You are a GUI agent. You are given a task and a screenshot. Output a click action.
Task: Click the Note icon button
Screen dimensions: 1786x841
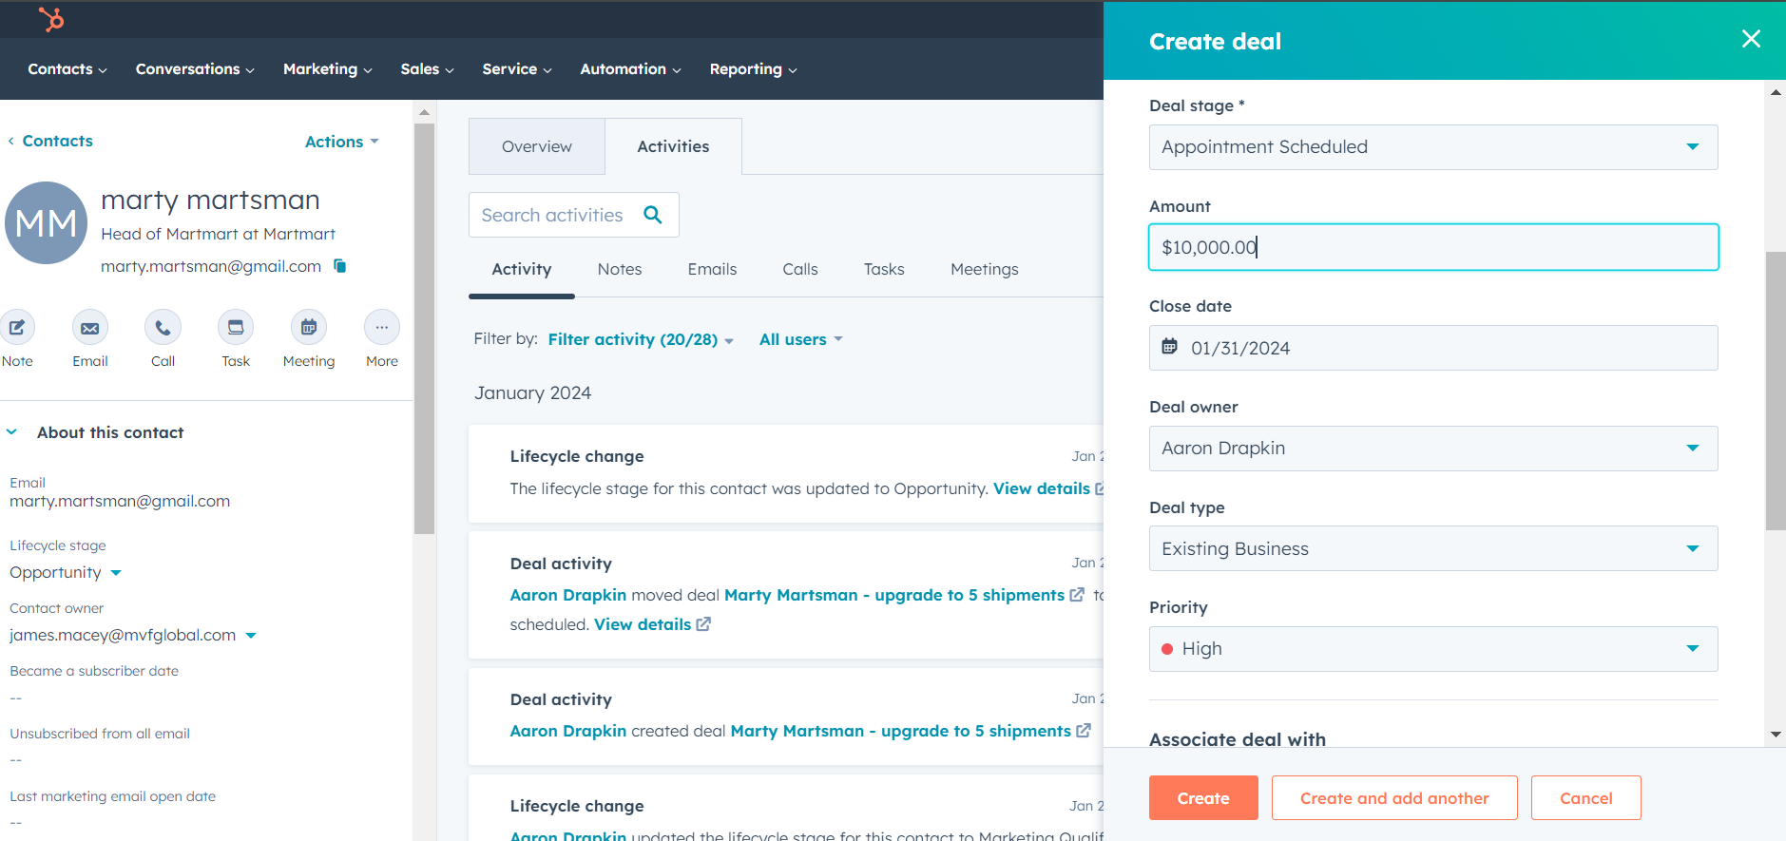[17, 328]
